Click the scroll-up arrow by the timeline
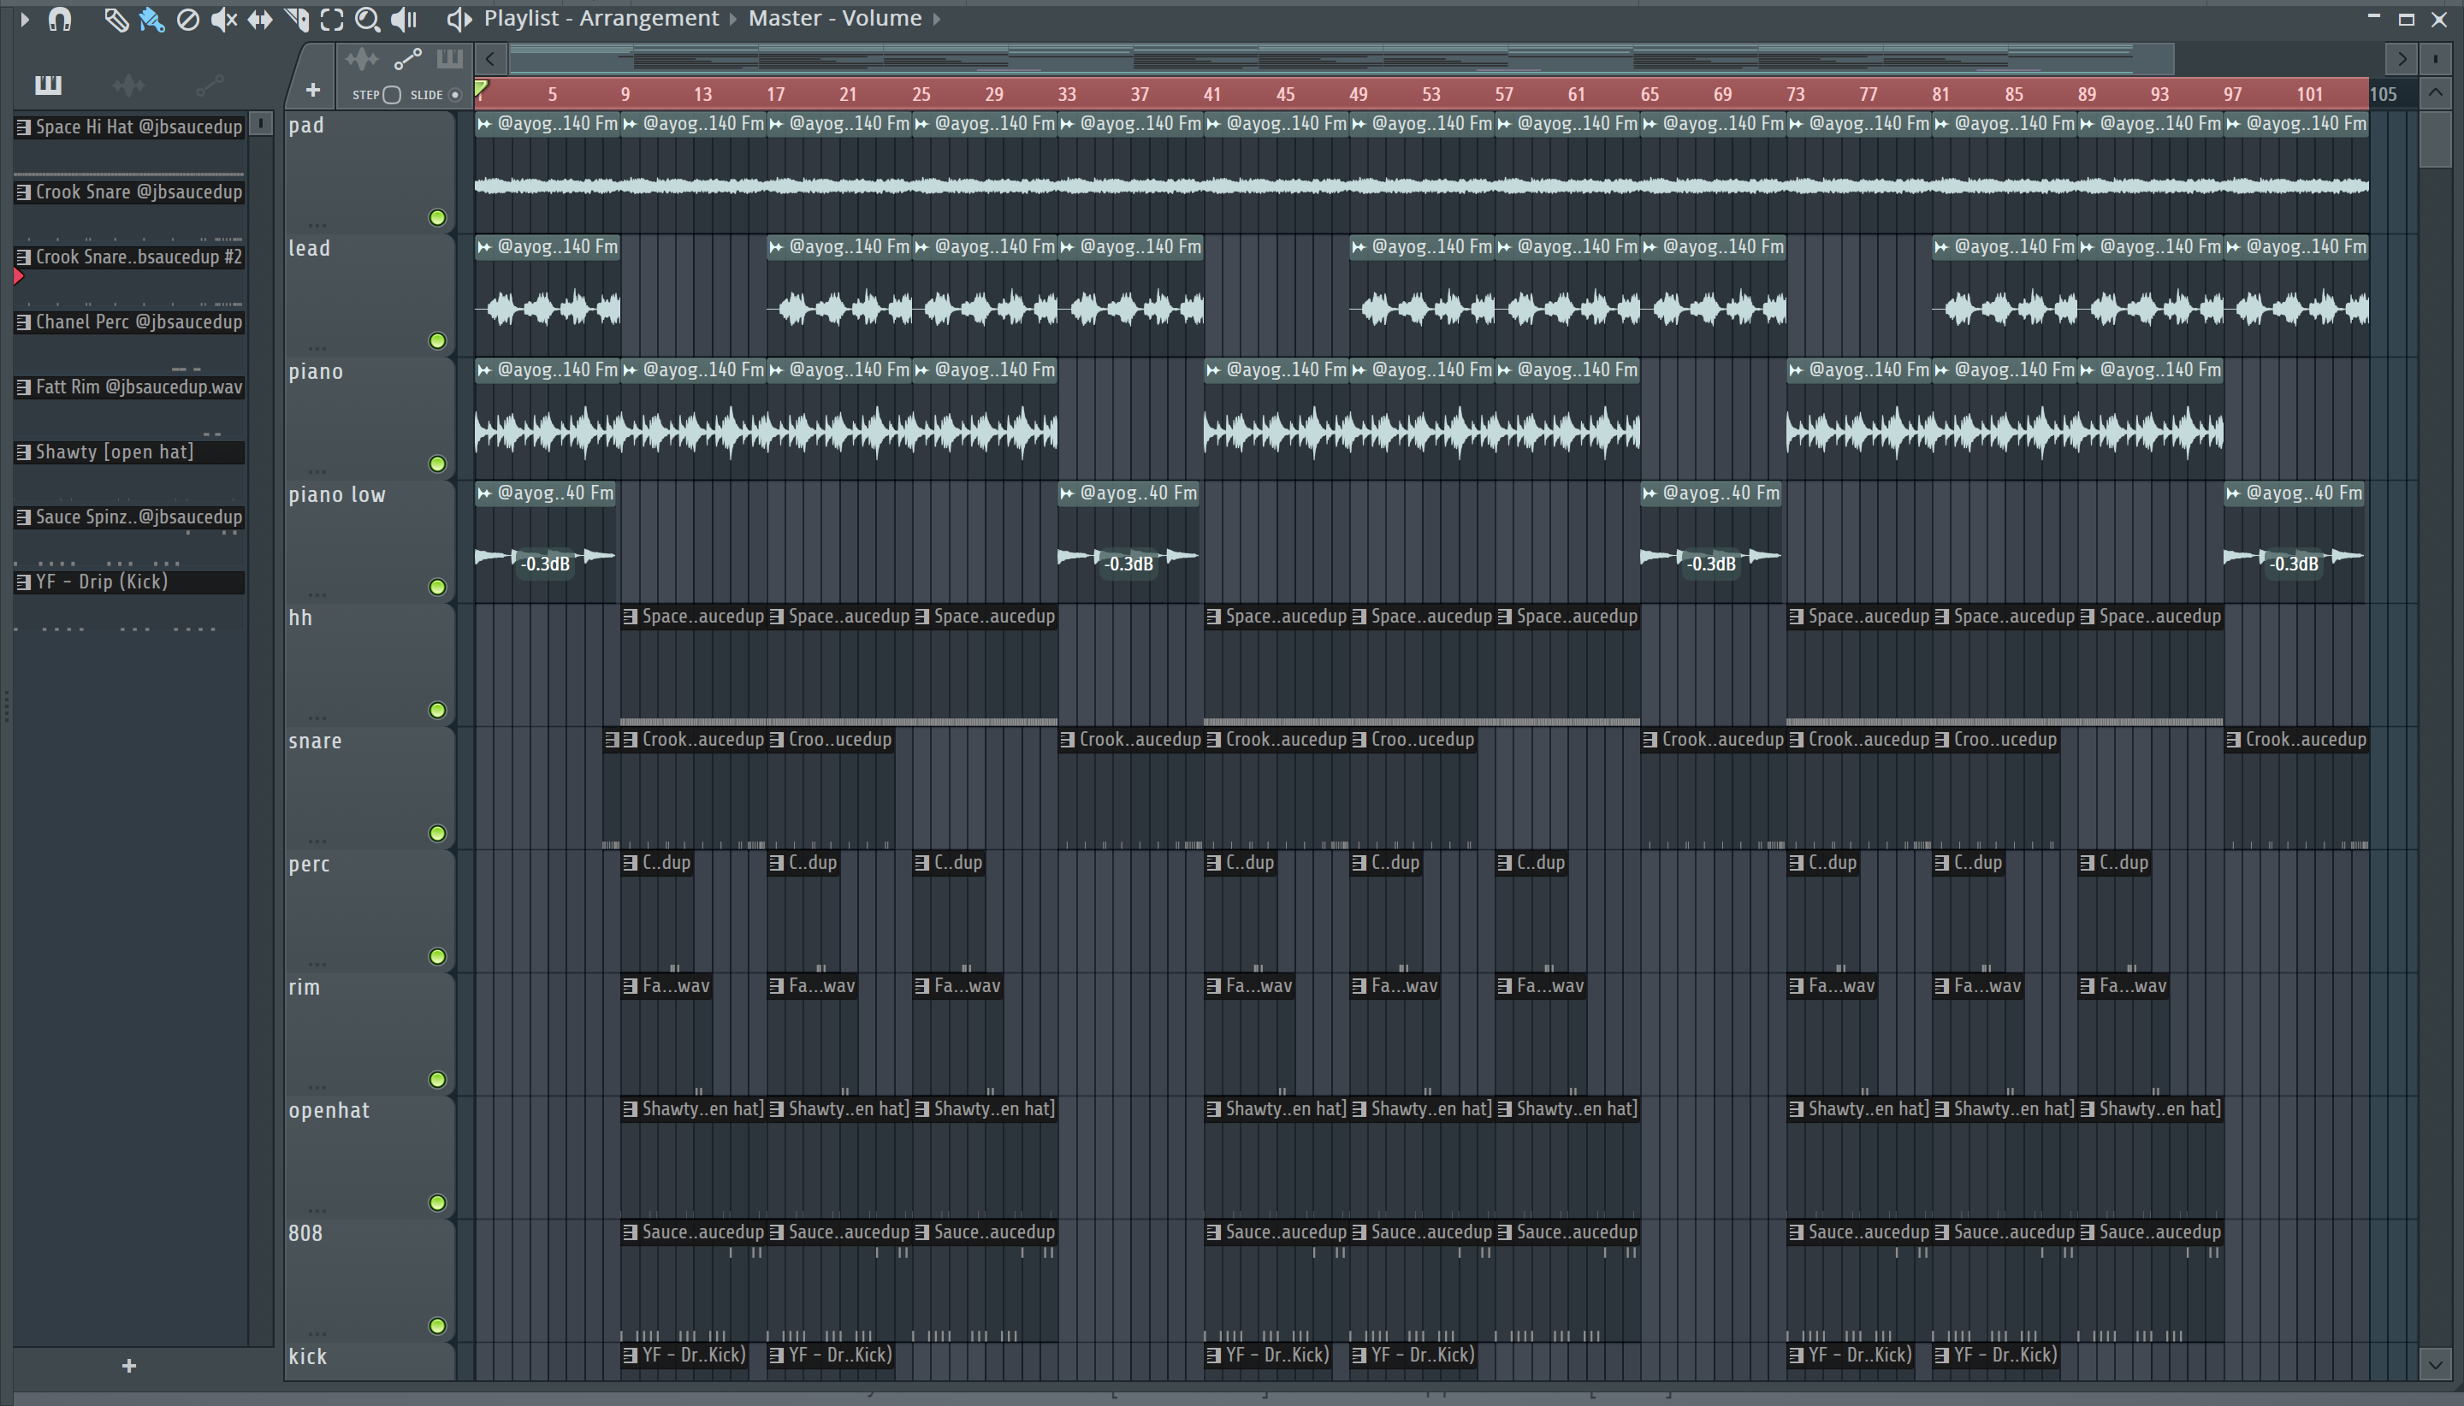 click(2435, 94)
